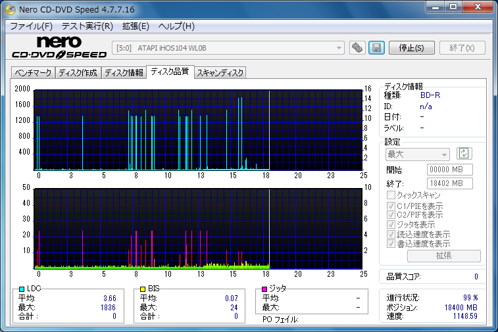Switch to the ベンチマーク tab
This screenshot has width=498, height=332.
pyautogui.click(x=33, y=73)
